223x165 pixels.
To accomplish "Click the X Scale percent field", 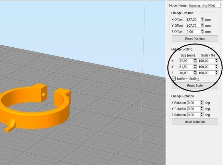I will pyautogui.click(x=206, y=60).
